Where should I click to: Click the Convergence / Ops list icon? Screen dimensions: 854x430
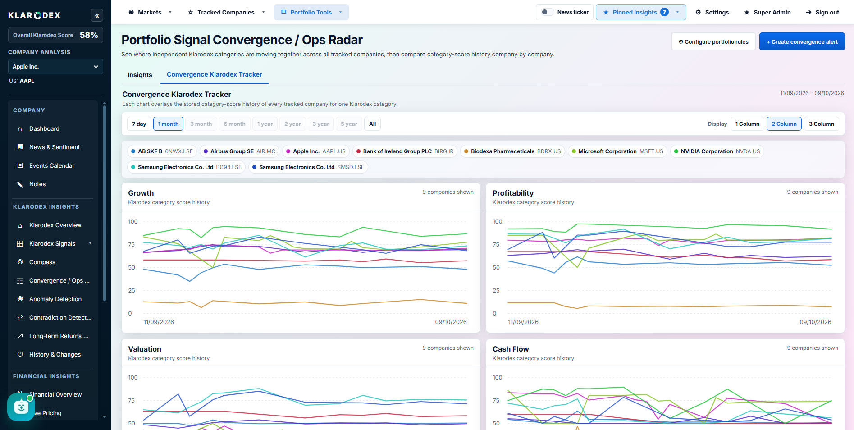pyautogui.click(x=20, y=280)
